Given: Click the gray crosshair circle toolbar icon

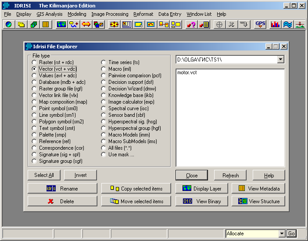Looking at the screenshot, I should (x=219, y=25).
